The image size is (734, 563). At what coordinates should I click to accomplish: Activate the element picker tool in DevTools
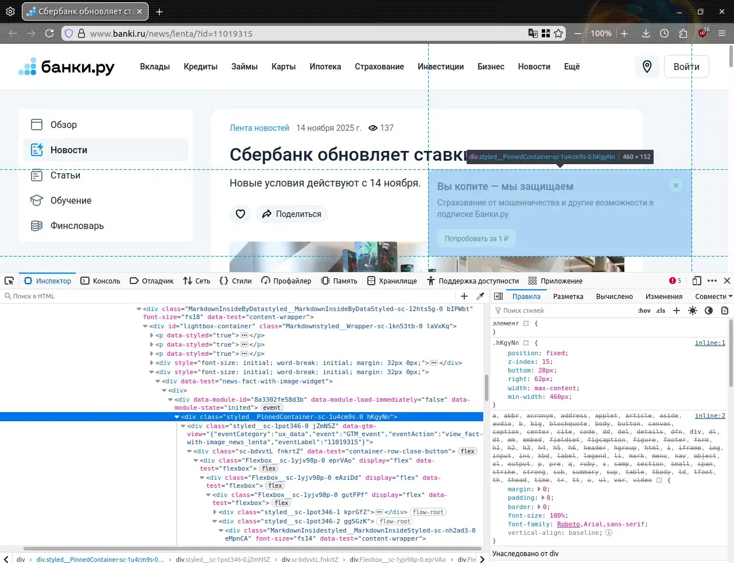9,281
